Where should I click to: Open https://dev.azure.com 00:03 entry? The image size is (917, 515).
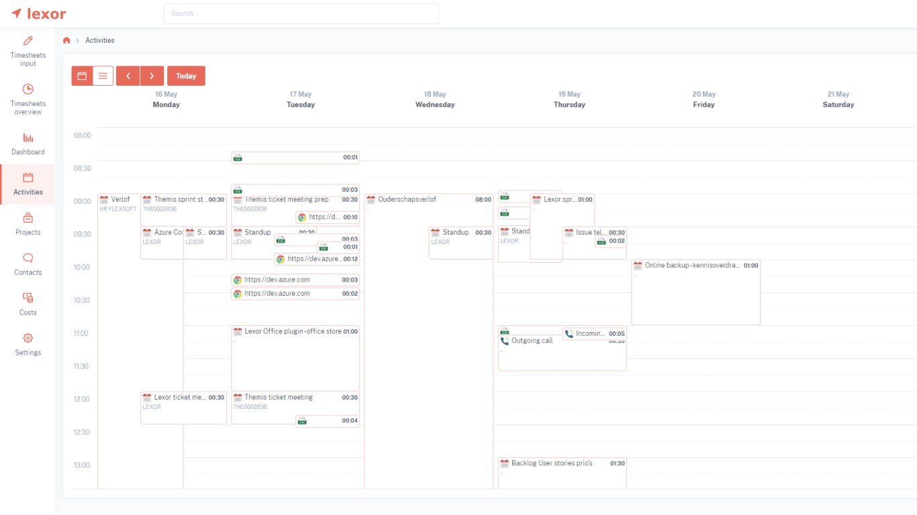[295, 280]
